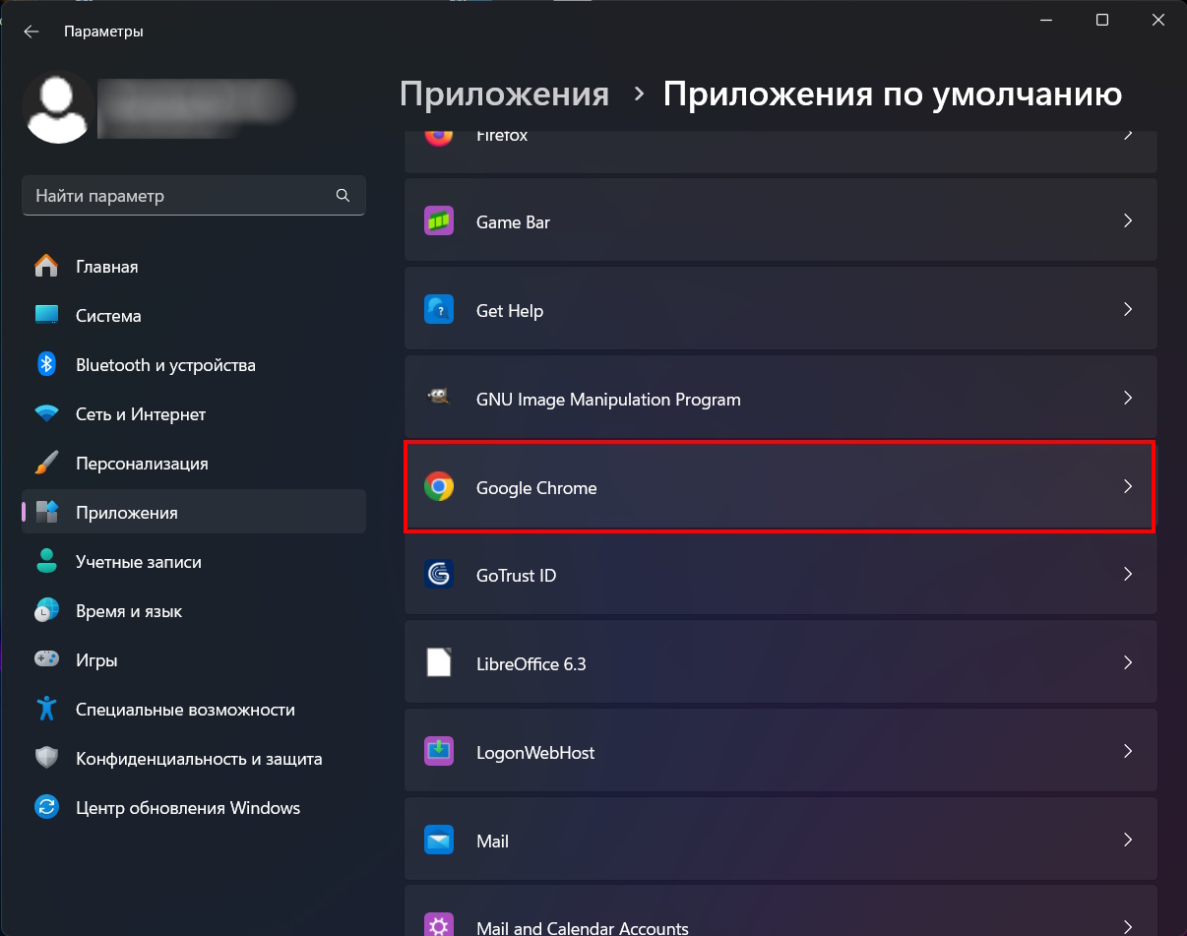Open Специальные возможности section
The width and height of the screenshot is (1187, 936).
point(194,710)
